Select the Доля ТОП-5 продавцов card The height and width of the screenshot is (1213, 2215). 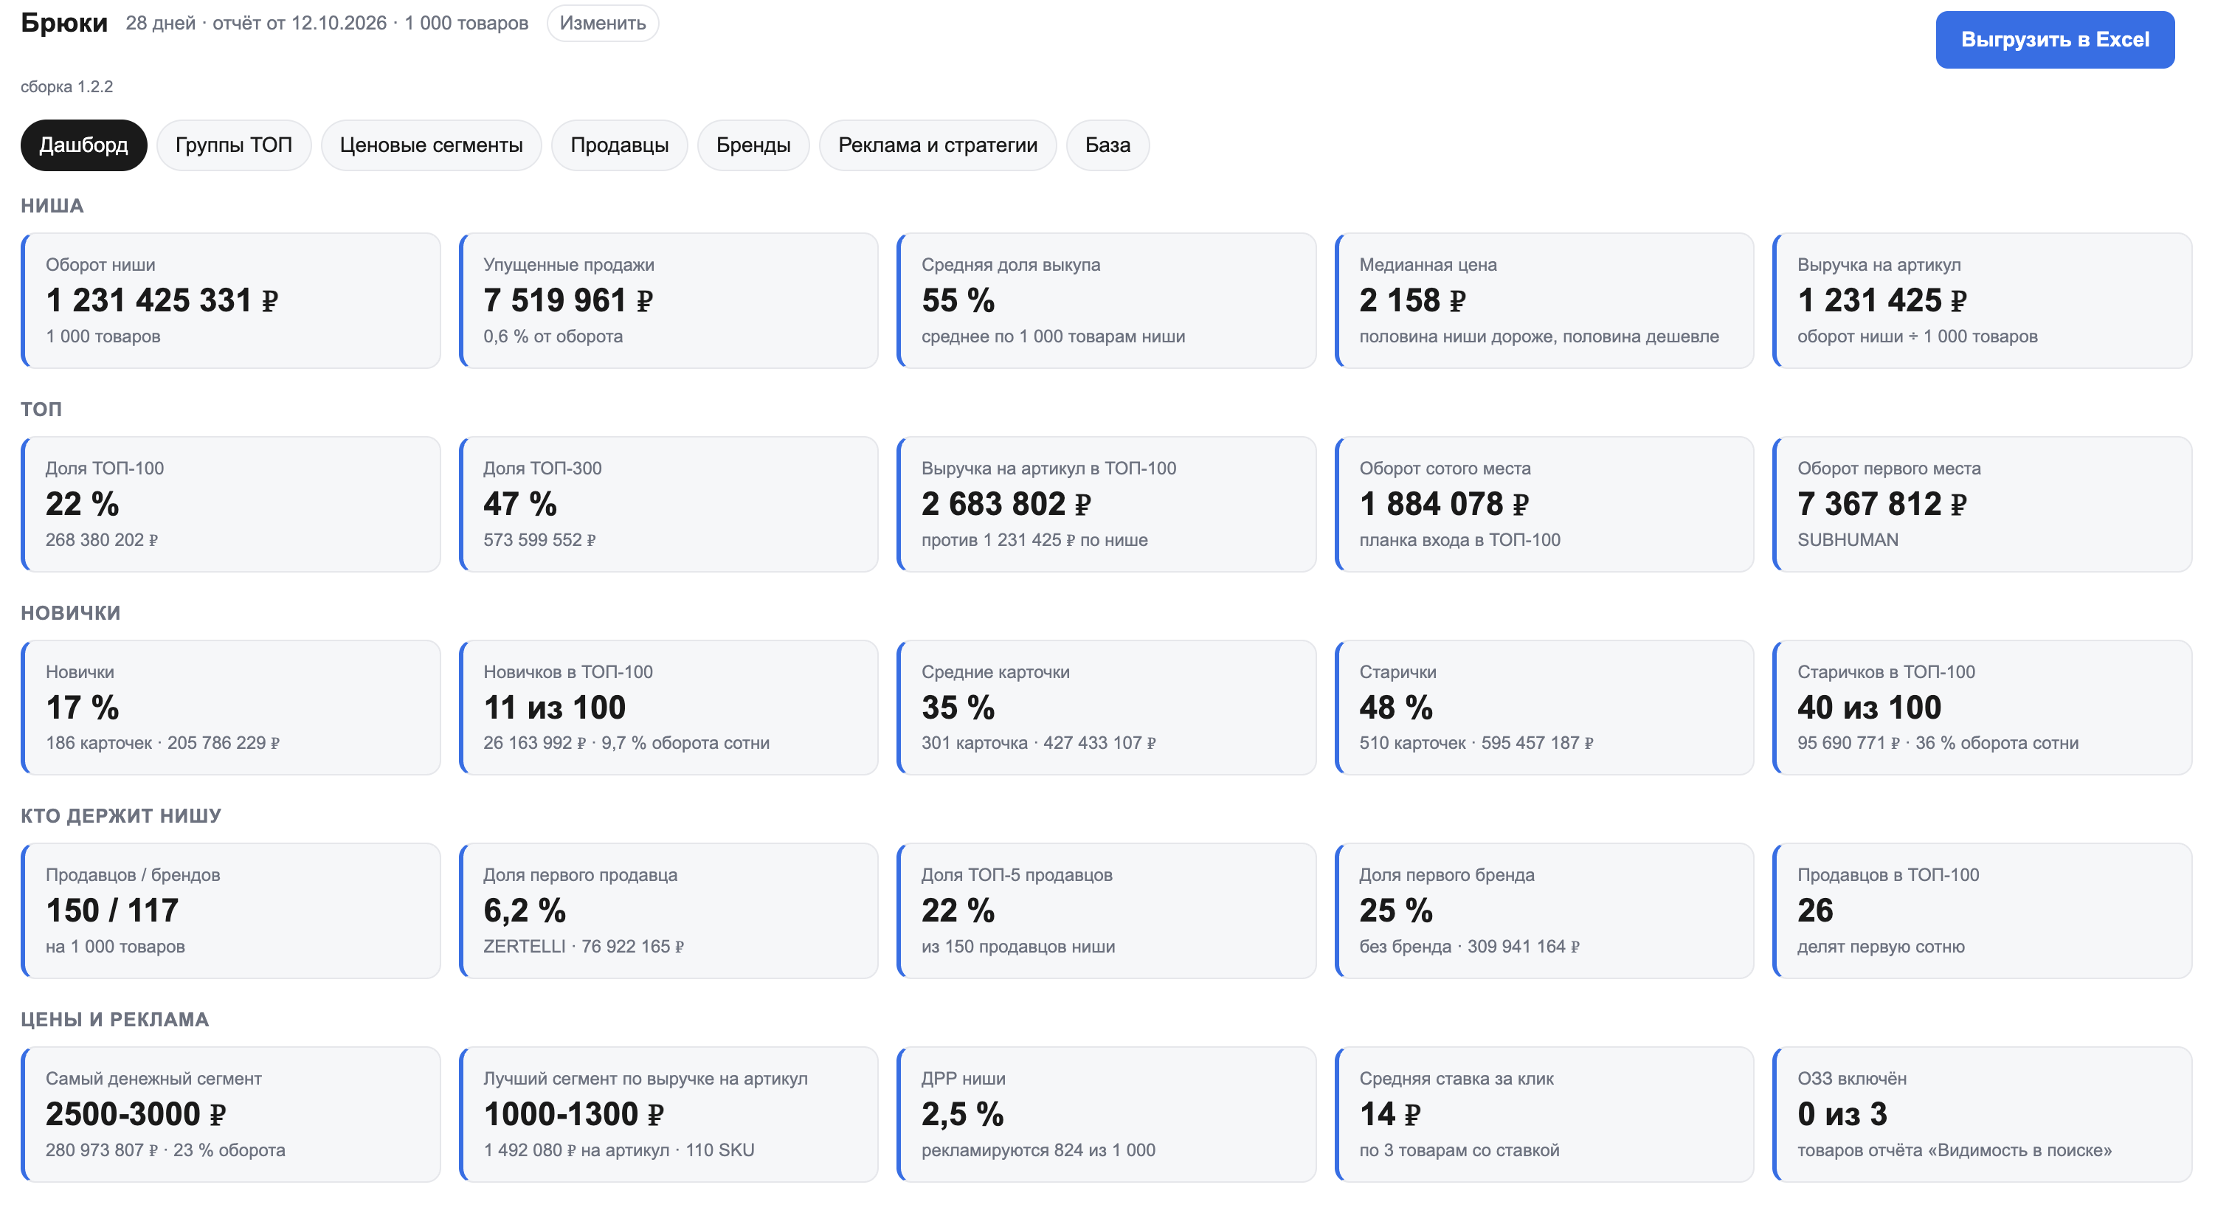click(1106, 911)
